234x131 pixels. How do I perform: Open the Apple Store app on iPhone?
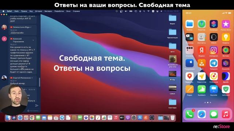[x=189, y=63]
